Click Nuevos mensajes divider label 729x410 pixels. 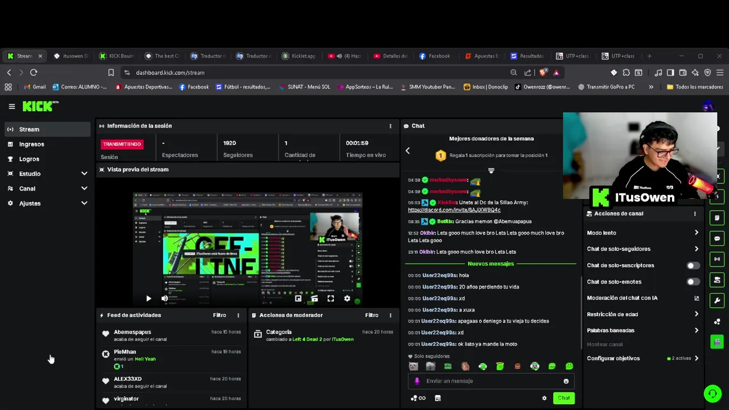490,264
